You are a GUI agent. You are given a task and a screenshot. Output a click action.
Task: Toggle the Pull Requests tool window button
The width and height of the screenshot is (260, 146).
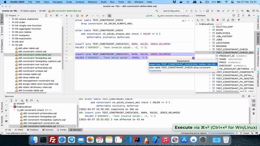point(2,46)
